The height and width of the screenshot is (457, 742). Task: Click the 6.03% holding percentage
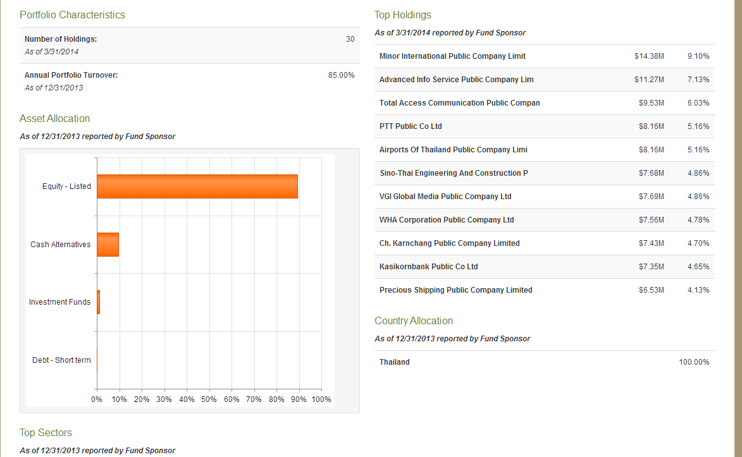(698, 102)
